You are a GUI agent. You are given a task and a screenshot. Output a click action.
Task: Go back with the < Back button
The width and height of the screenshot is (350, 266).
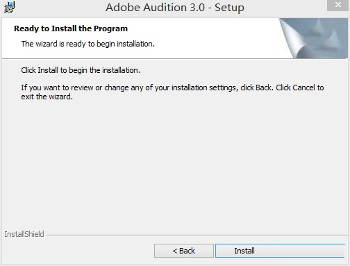(x=184, y=251)
